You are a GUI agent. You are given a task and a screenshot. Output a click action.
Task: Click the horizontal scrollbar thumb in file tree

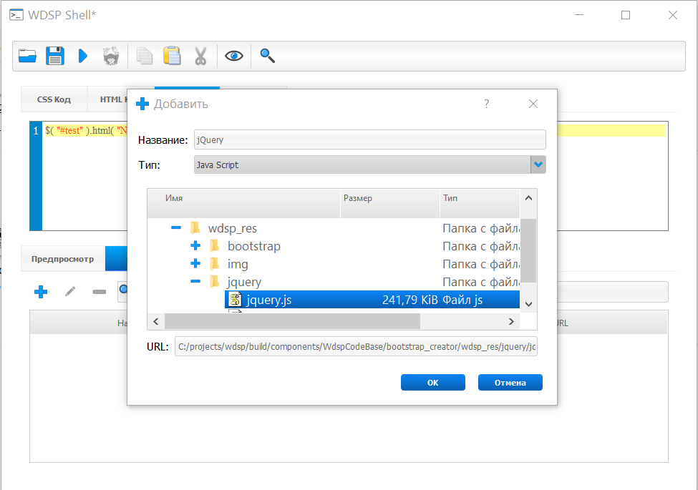292,321
